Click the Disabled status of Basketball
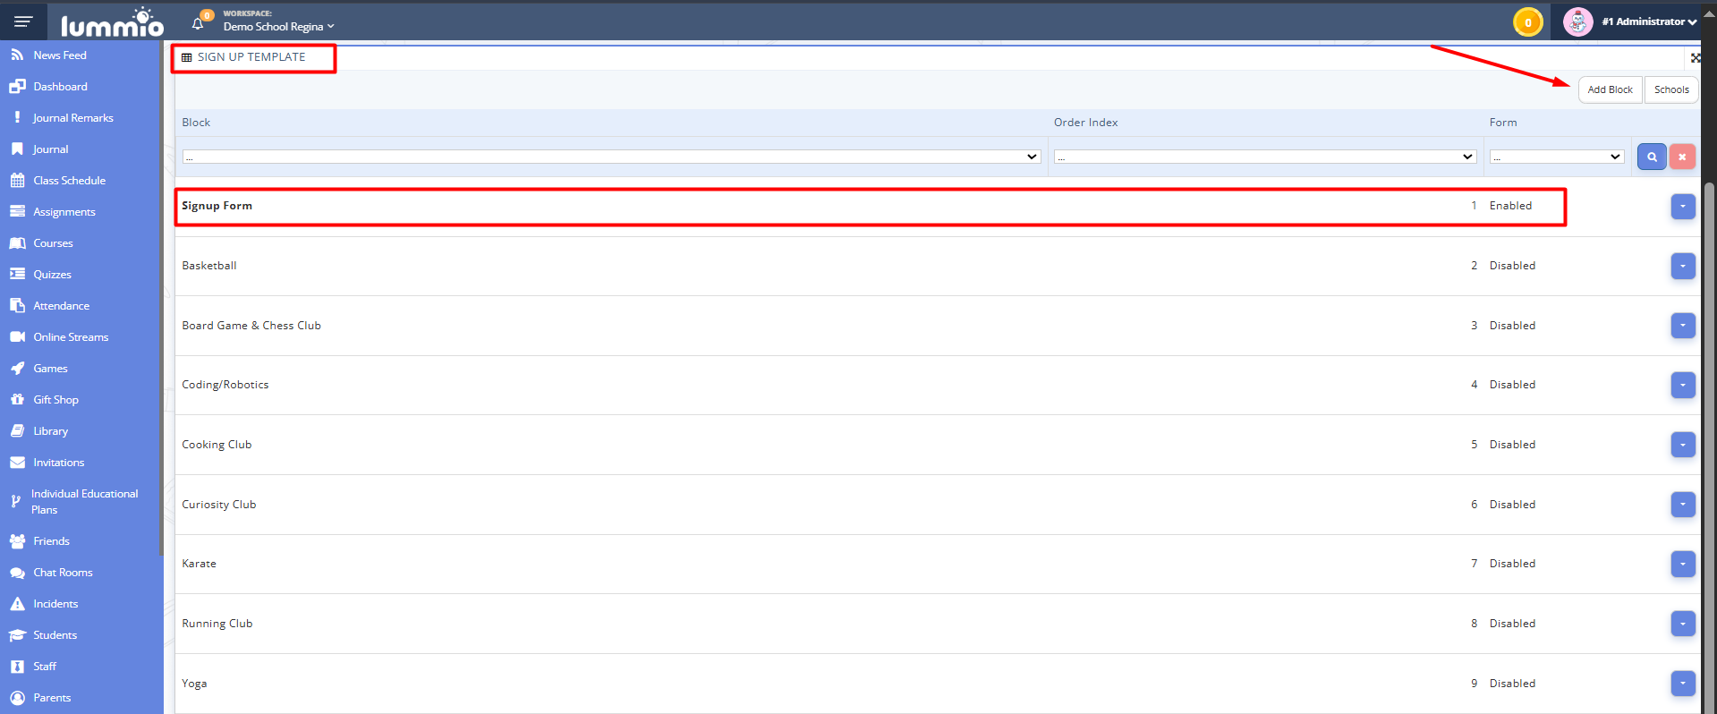Screen dimensions: 1717x714 1512,266
